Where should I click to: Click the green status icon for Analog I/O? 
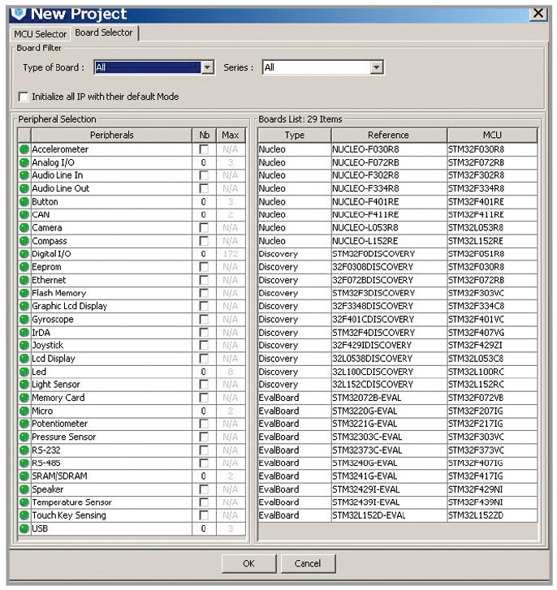(24, 162)
